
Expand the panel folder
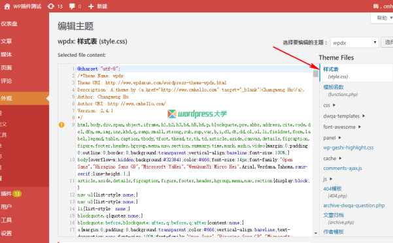pyautogui.click(x=332, y=138)
